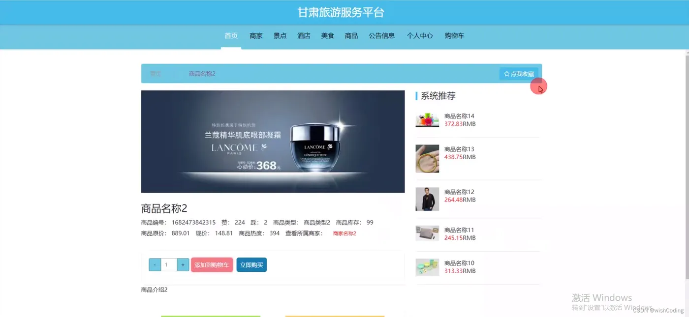Click the 踩 count 2

point(266,223)
